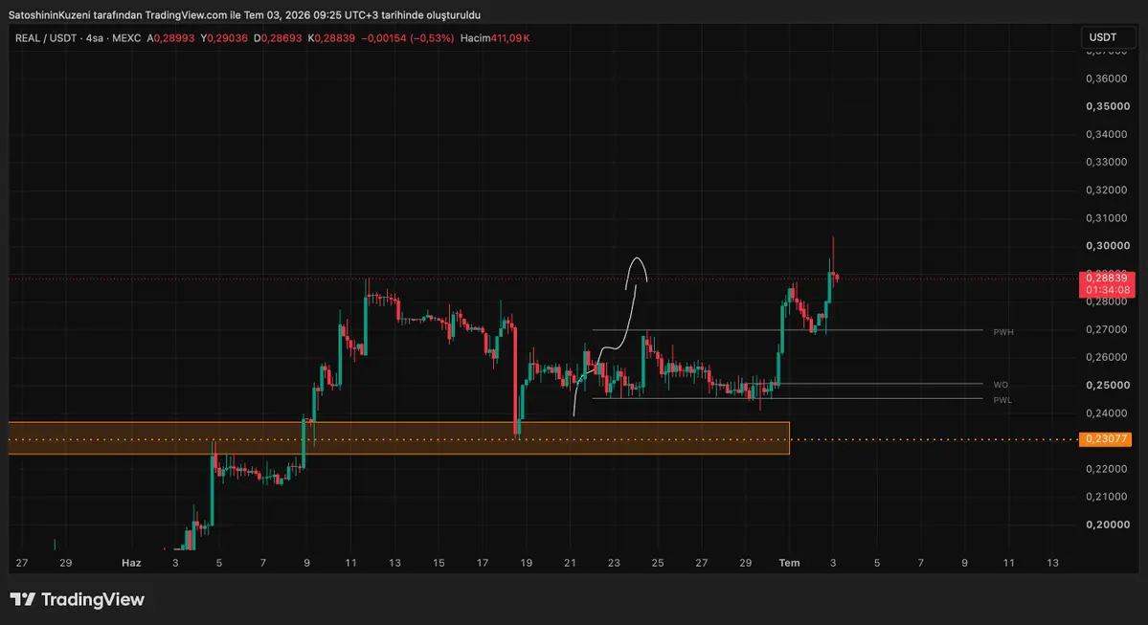This screenshot has width=1148, height=625.
Task: Click price axis label 0,33000
Action: coord(1106,162)
